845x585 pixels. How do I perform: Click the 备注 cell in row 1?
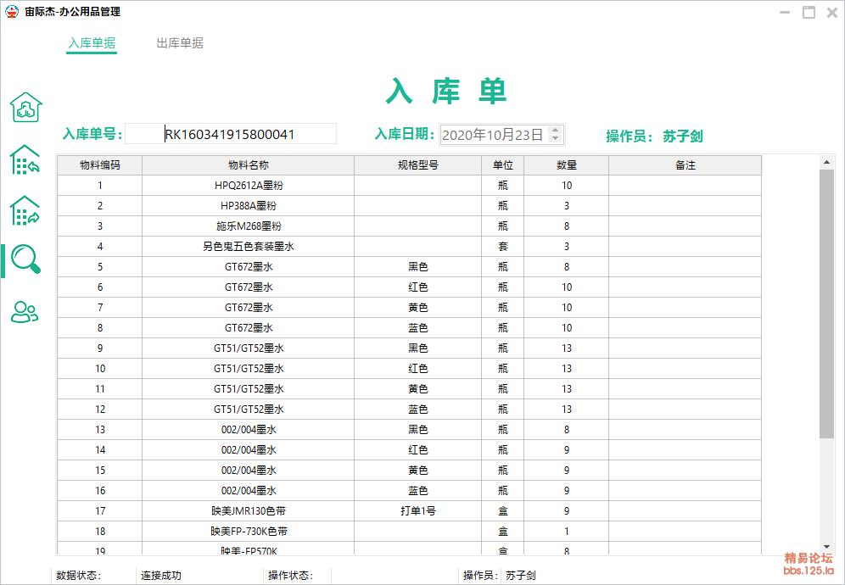point(685,186)
